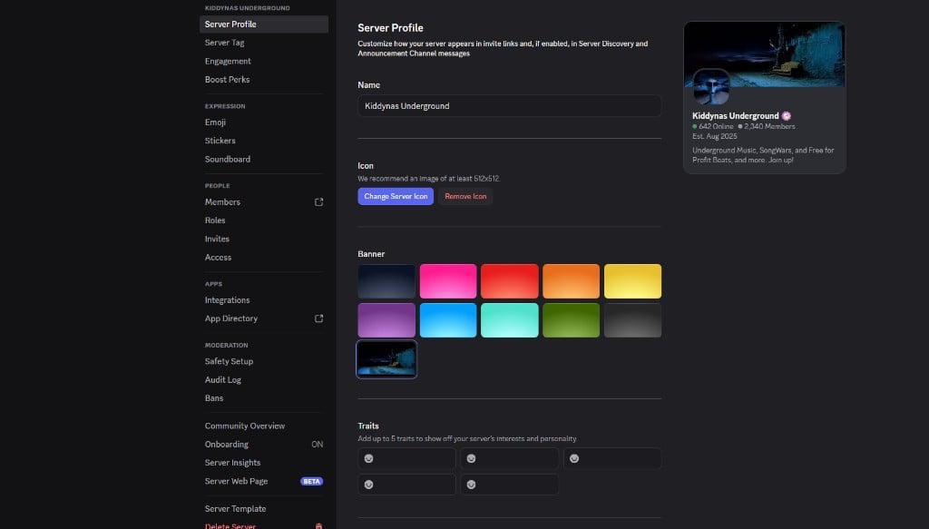The width and height of the screenshot is (929, 529).
Task: Click the banner image in preview card
Action: click(x=764, y=54)
